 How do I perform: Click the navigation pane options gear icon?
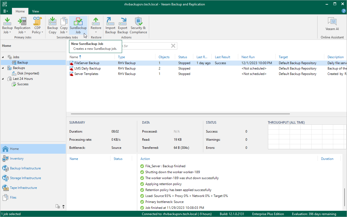[x=58, y=206]
